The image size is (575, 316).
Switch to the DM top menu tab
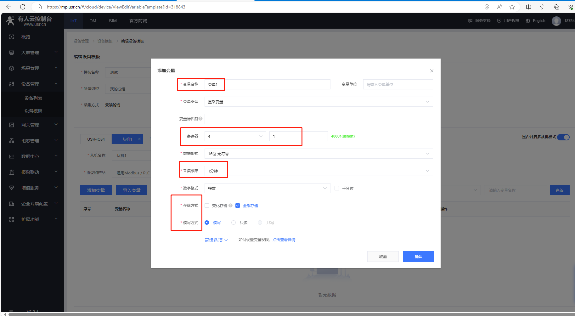point(93,21)
